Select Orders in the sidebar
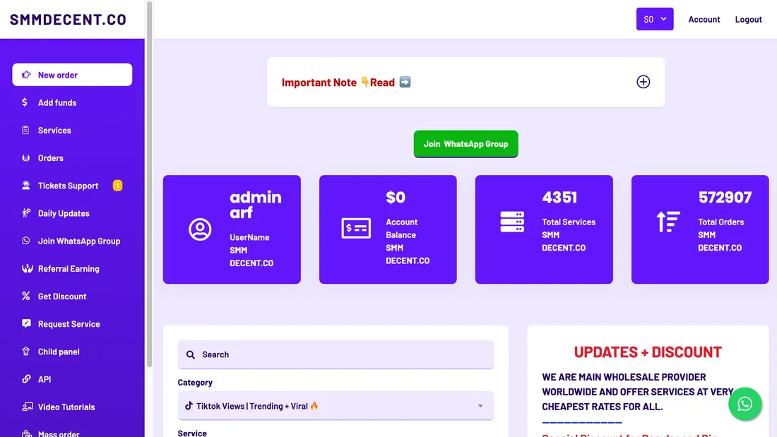This screenshot has width=777, height=437. [72, 158]
